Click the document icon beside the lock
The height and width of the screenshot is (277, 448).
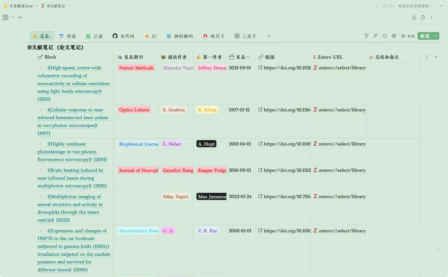[423, 17]
